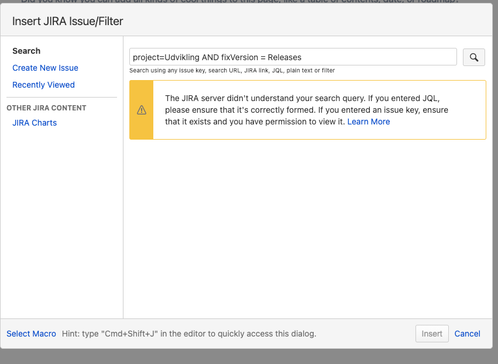Select the Search tab in sidebar

tap(26, 51)
